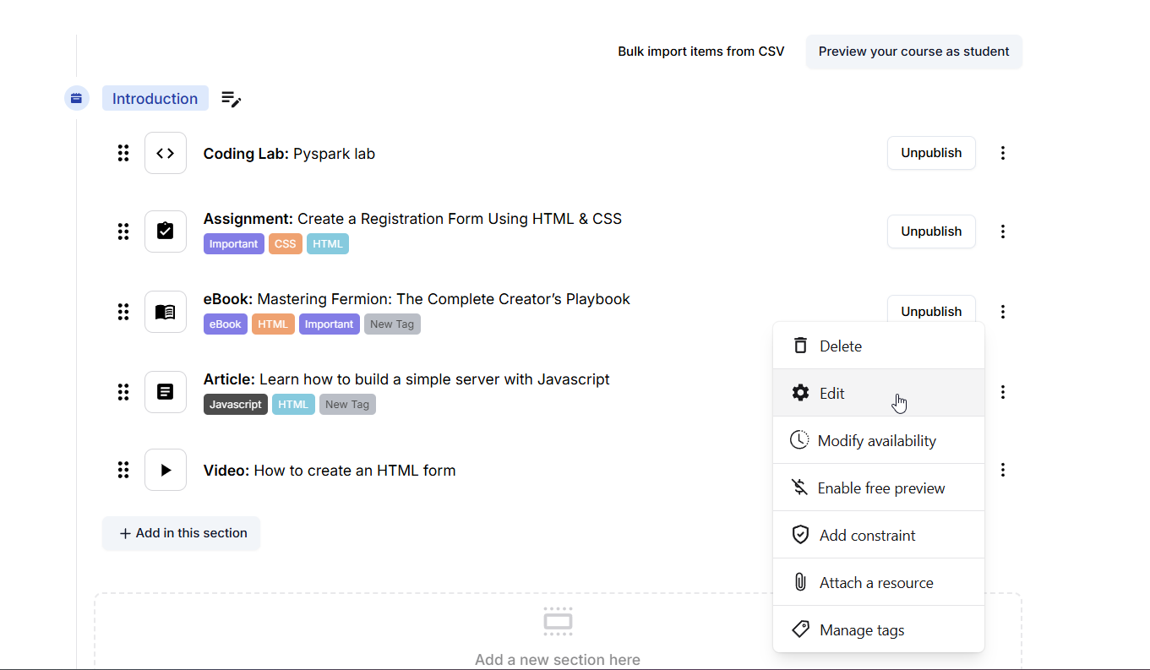The width and height of the screenshot is (1150, 670).
Task: Click Bulk import items from CSV
Action: click(x=700, y=52)
